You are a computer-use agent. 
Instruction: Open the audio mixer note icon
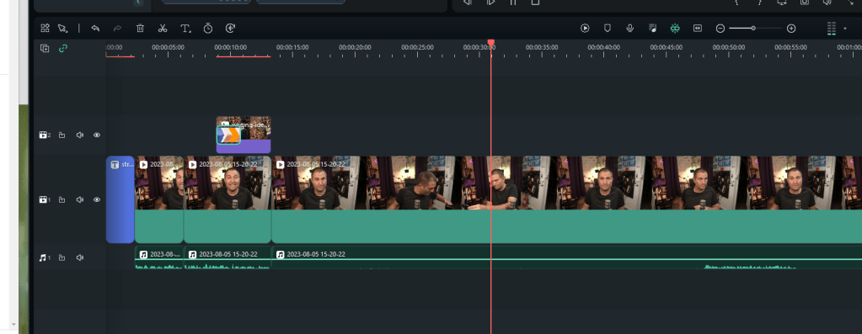652,28
